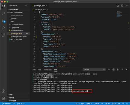This screenshot has width=130, height=105.
Task: Kill terminal with the trash icon
Action: tap(118, 69)
